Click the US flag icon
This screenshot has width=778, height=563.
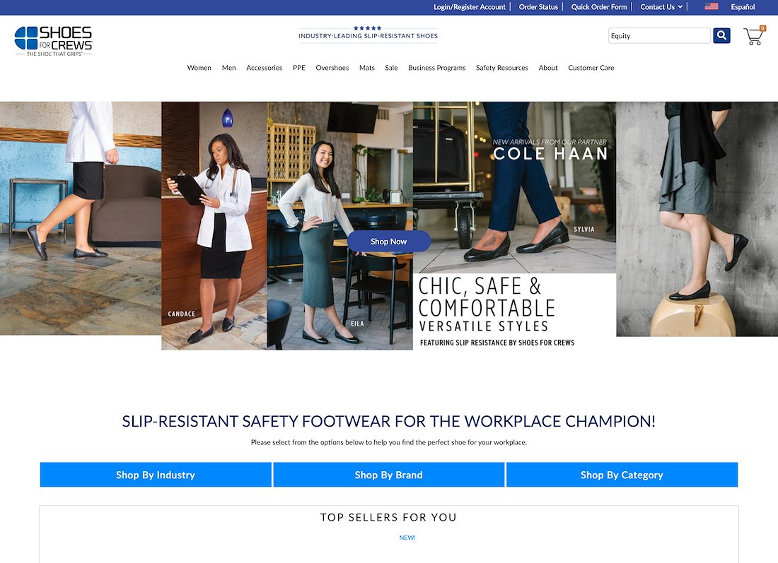(712, 6)
